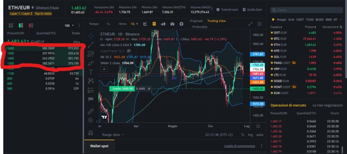Toggle percent scale on chart

(x=243, y=135)
